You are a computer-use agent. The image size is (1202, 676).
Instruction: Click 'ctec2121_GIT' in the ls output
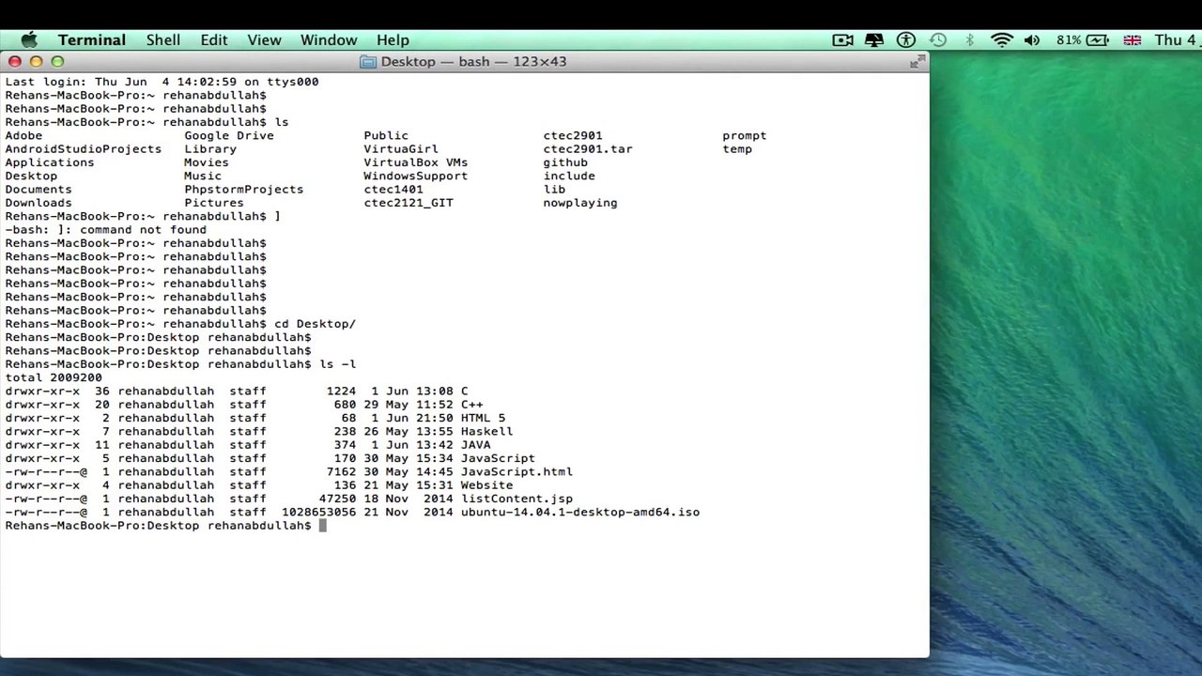point(408,203)
